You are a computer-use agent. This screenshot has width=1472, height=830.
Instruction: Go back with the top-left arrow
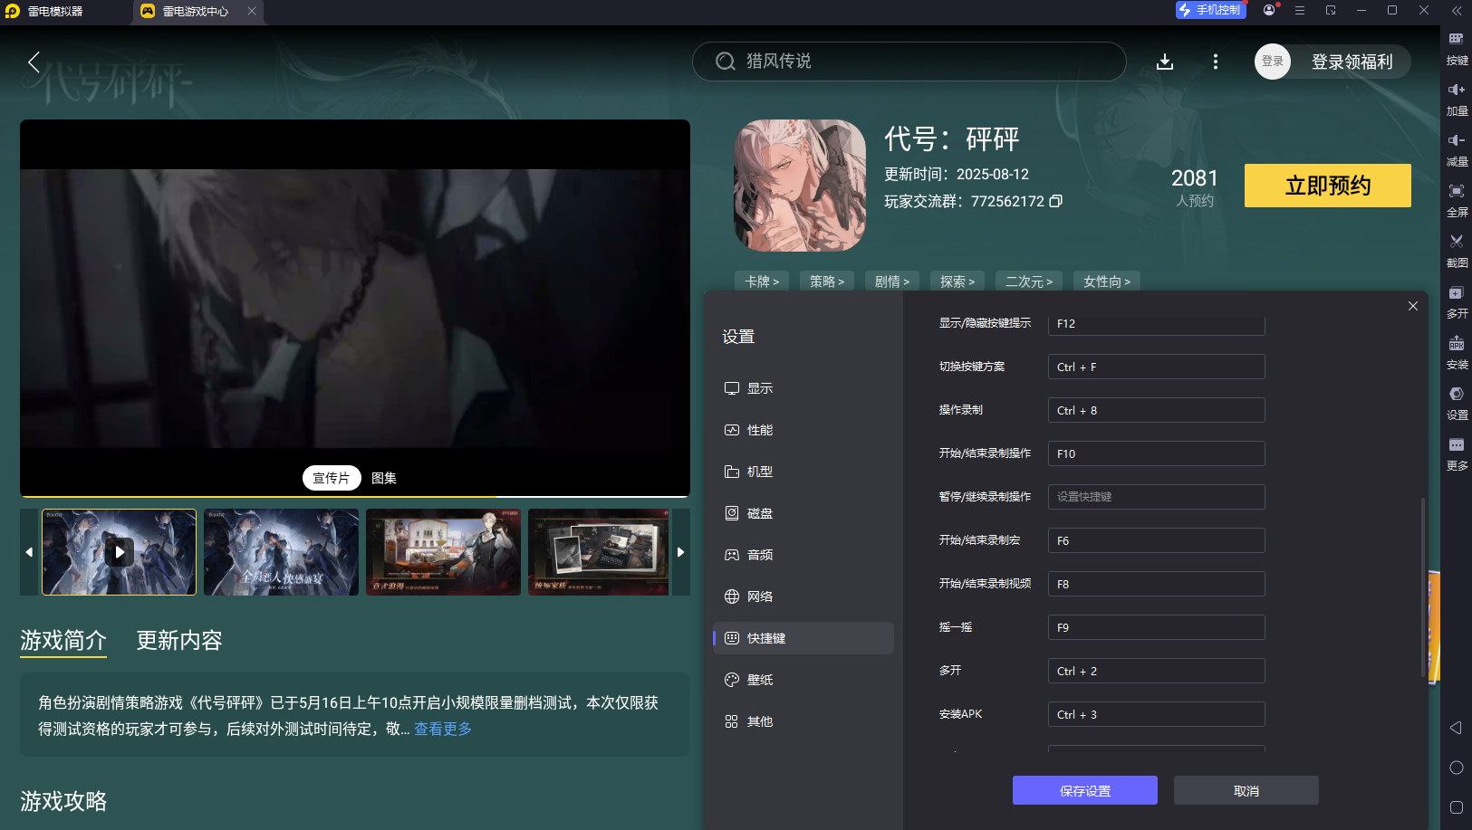pyautogui.click(x=34, y=62)
